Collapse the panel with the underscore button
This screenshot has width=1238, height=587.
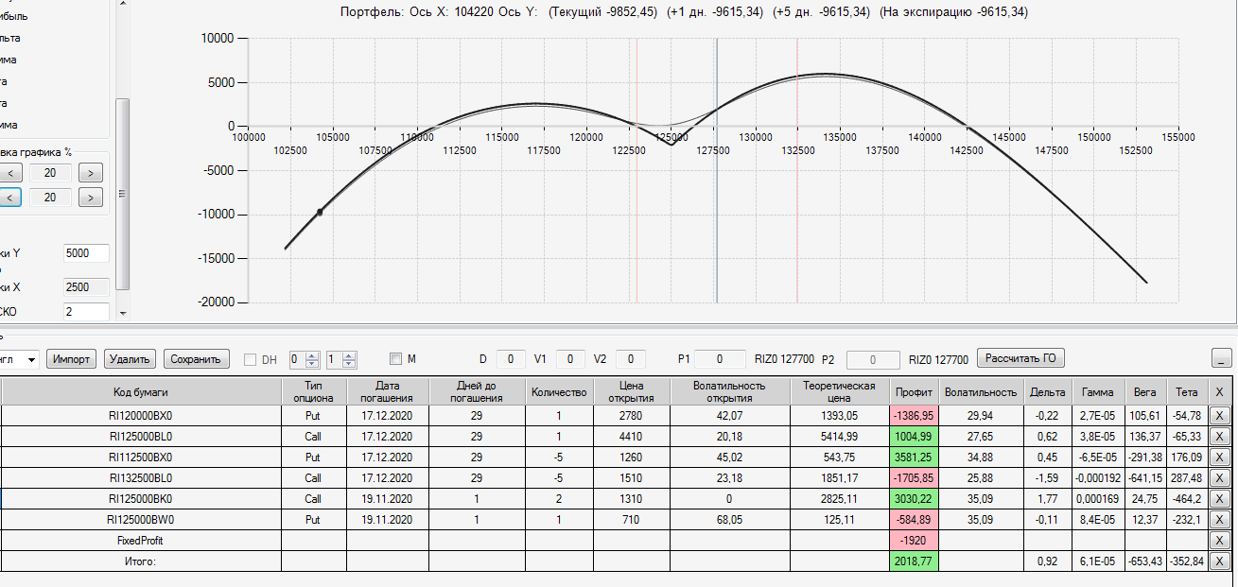tap(1221, 358)
